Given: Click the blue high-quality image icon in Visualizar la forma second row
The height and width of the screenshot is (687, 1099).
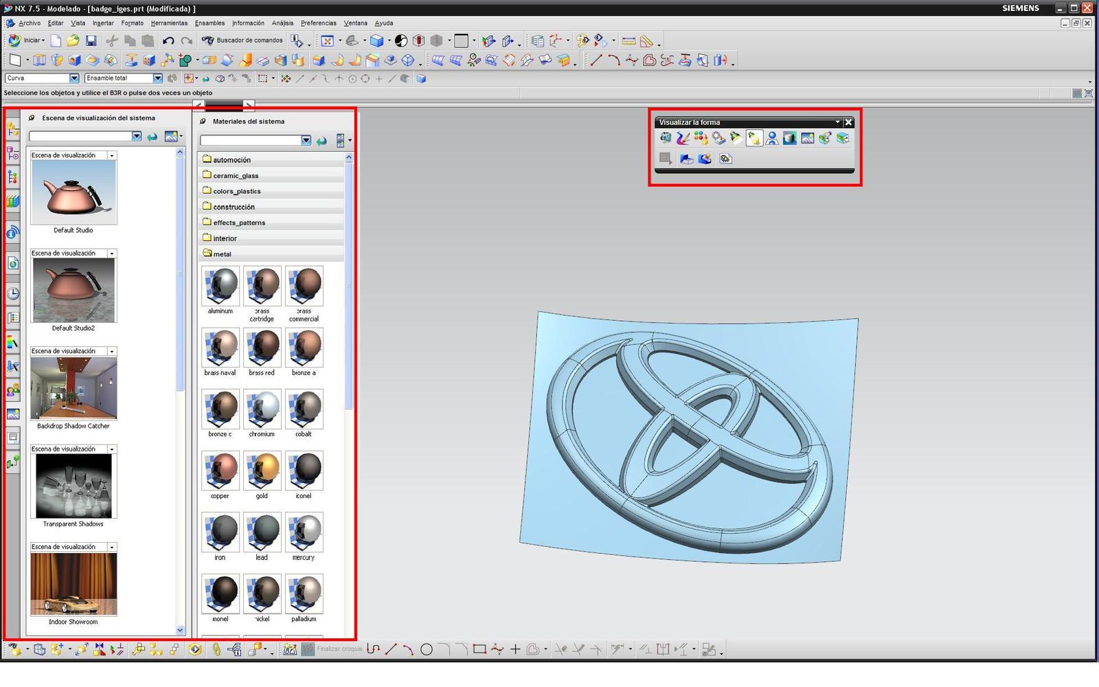Looking at the screenshot, I should tap(705, 159).
